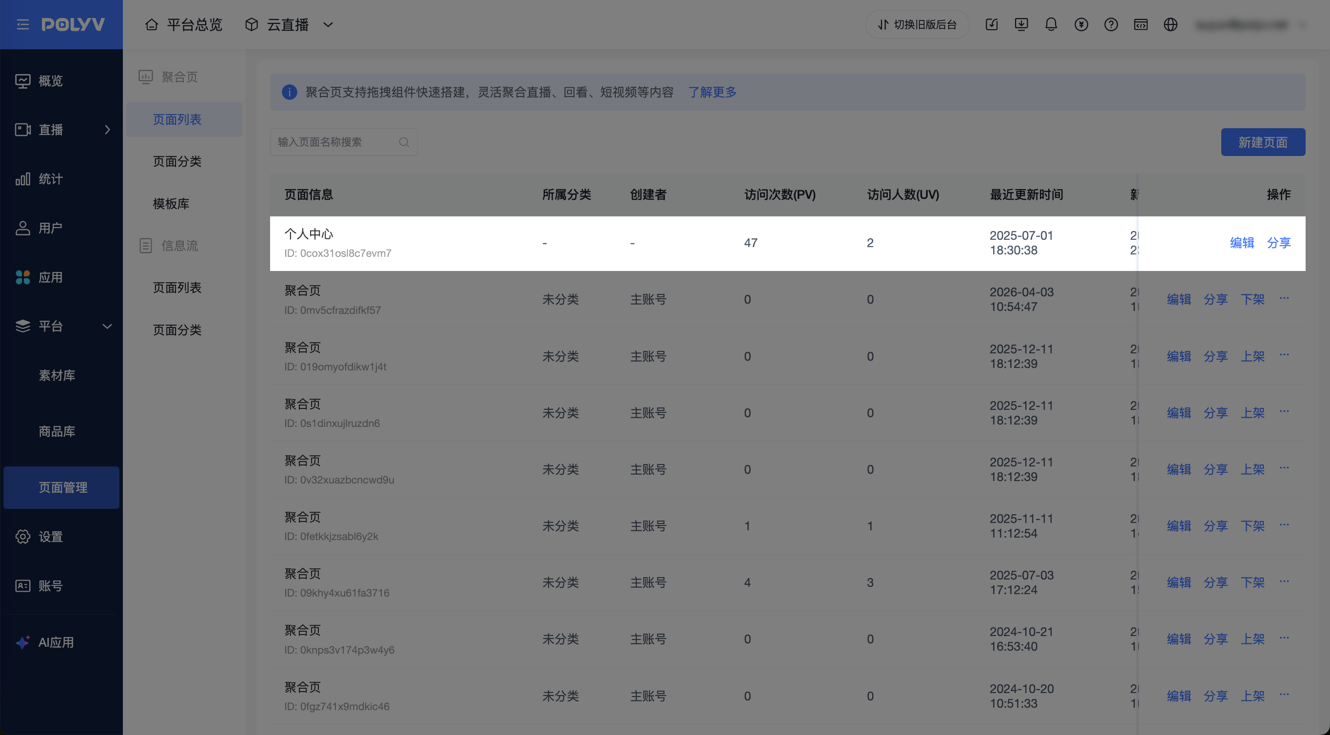Click 切换旧版后台 button
Viewport: 1330px width, 735px height.
pos(917,24)
